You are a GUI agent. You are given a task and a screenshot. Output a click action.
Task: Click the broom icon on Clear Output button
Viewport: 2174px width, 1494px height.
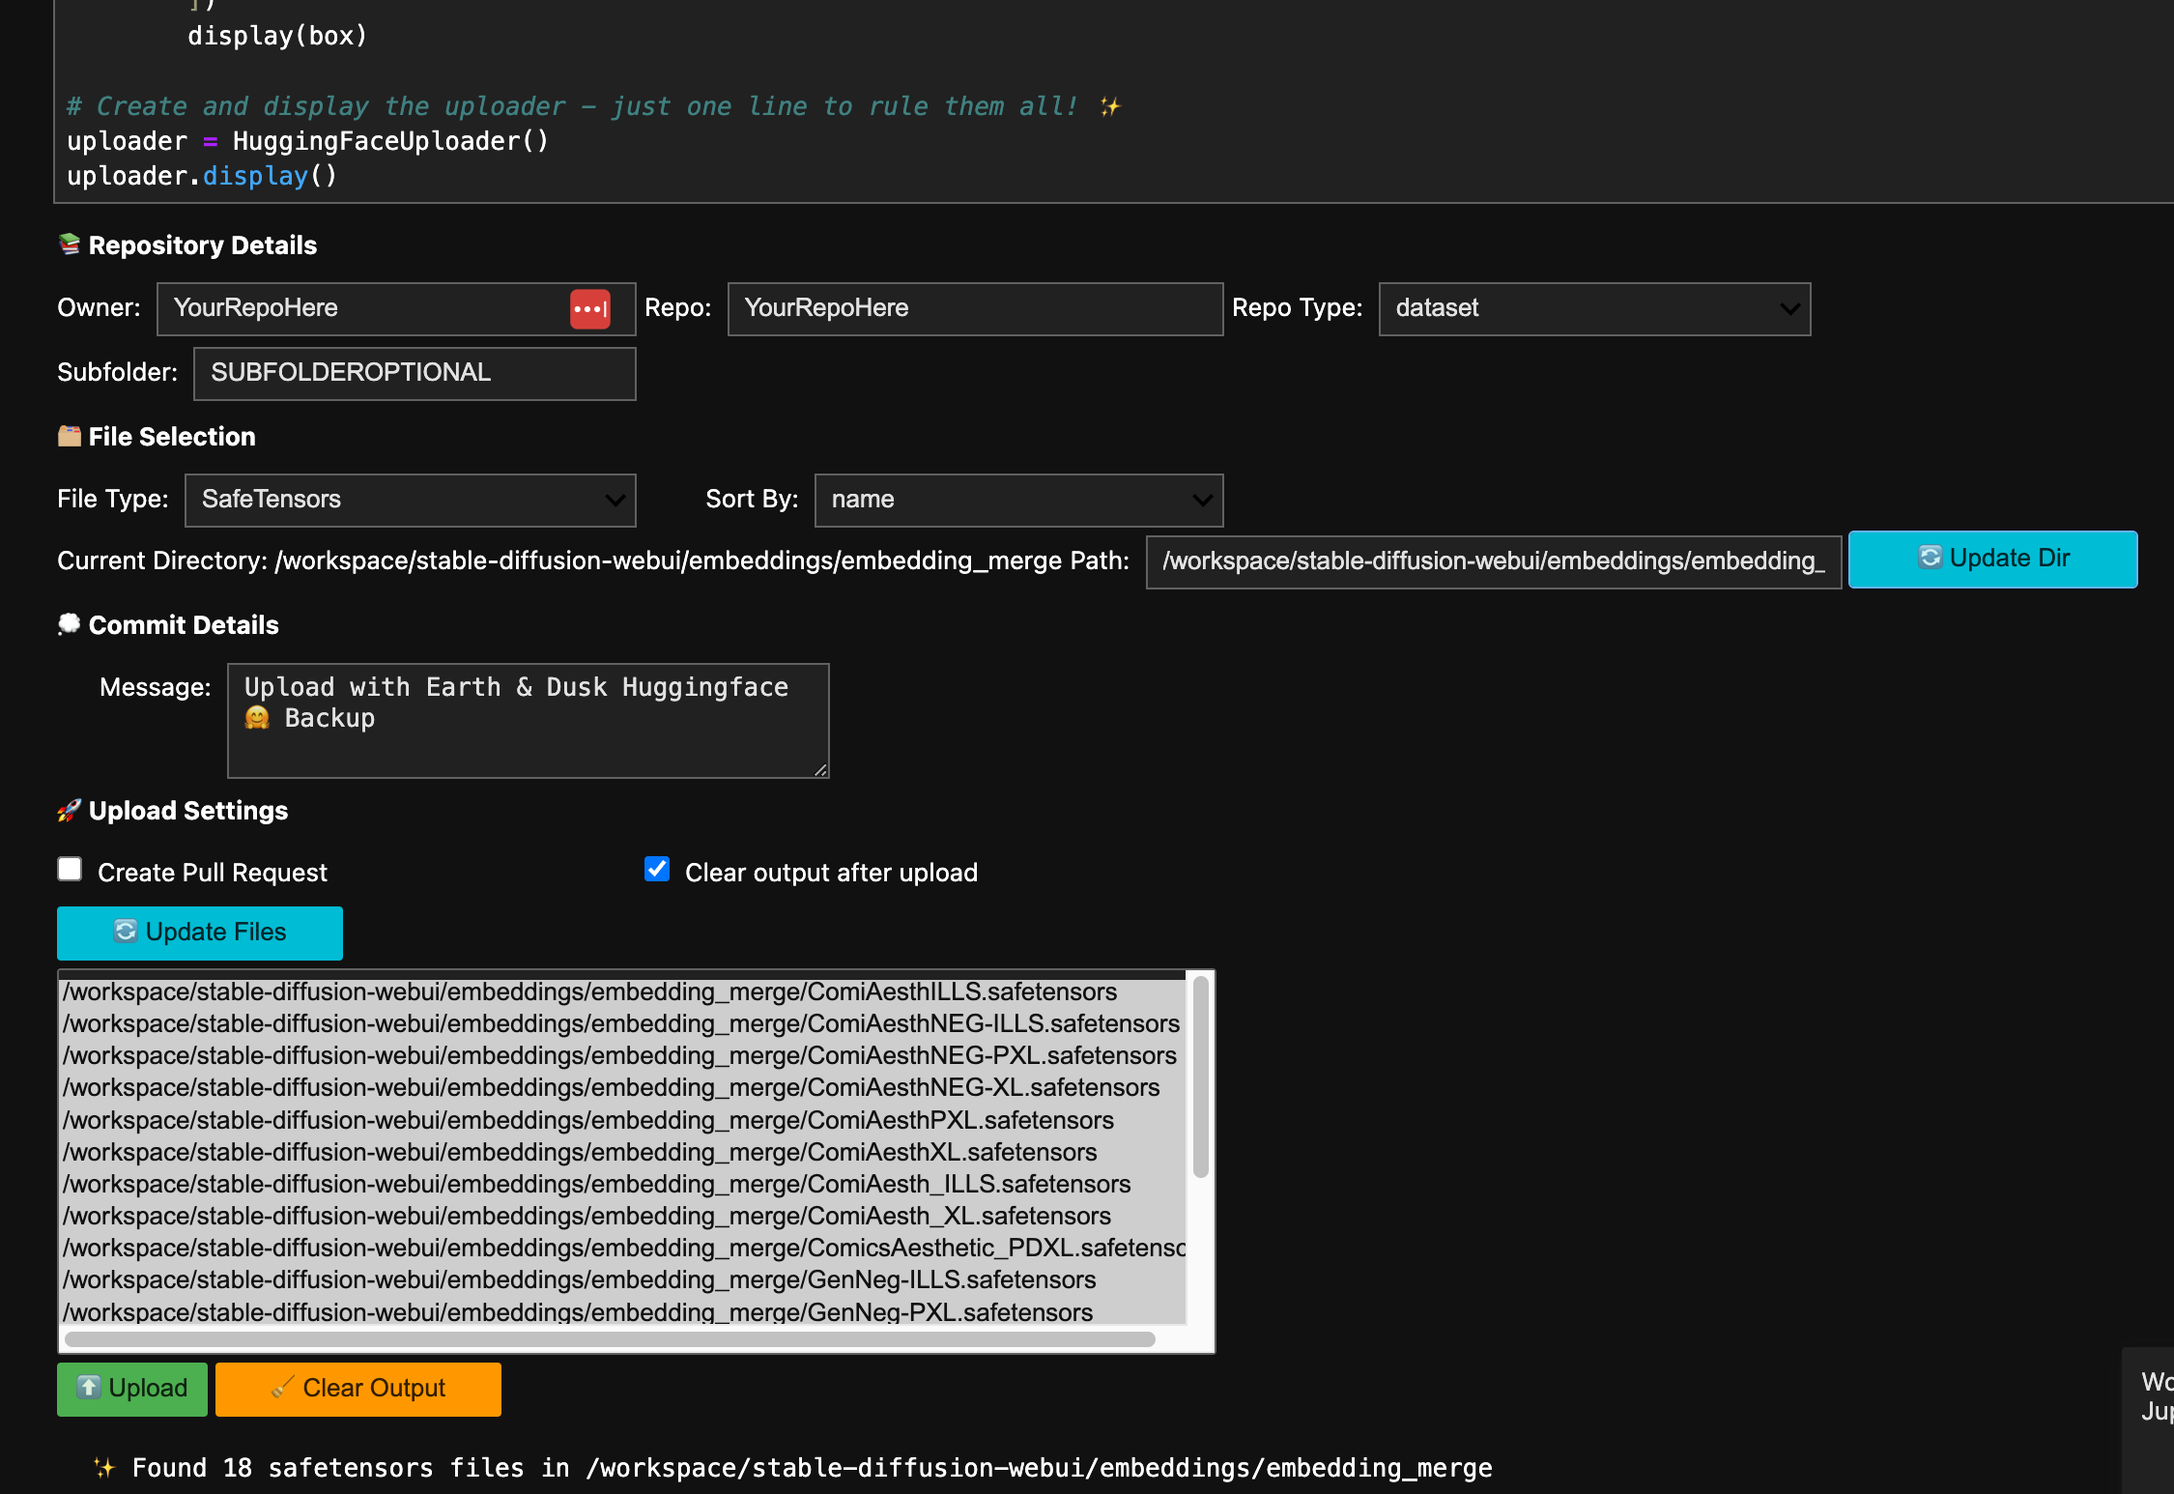[282, 1387]
